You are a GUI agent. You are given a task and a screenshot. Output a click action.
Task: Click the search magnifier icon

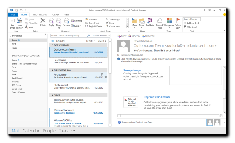[89, 36]
